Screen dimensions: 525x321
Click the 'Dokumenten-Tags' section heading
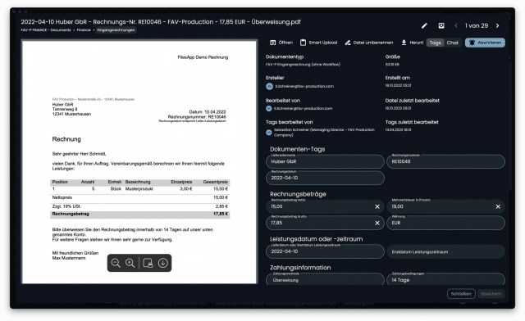click(x=297, y=149)
